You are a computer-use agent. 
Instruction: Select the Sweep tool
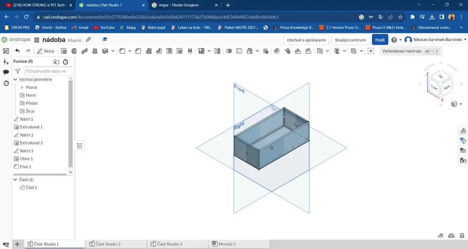tap(84, 51)
